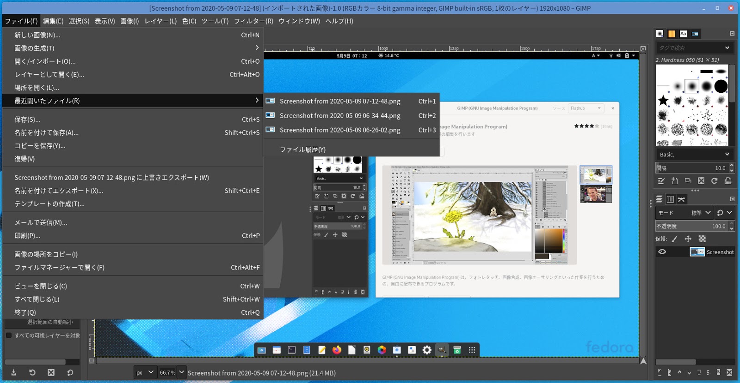Open layers dock configure tab menu
The width and height of the screenshot is (740, 383).
pos(732,199)
